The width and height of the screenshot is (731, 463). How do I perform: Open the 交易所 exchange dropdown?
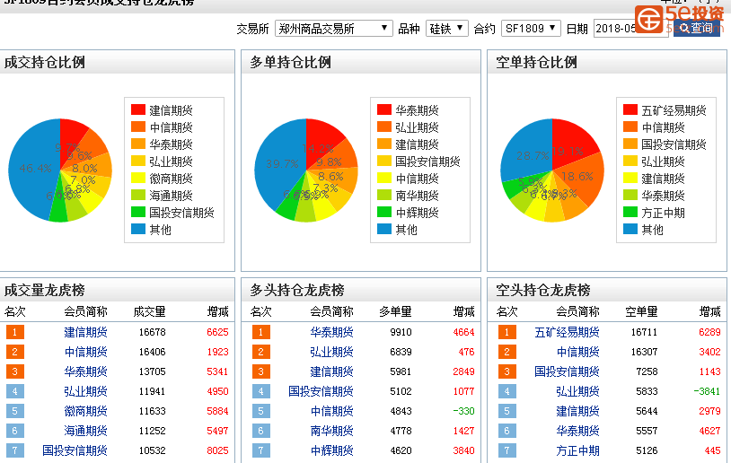[333, 29]
